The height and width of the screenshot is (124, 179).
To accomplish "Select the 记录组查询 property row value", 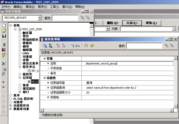I will (x=128, y=88).
